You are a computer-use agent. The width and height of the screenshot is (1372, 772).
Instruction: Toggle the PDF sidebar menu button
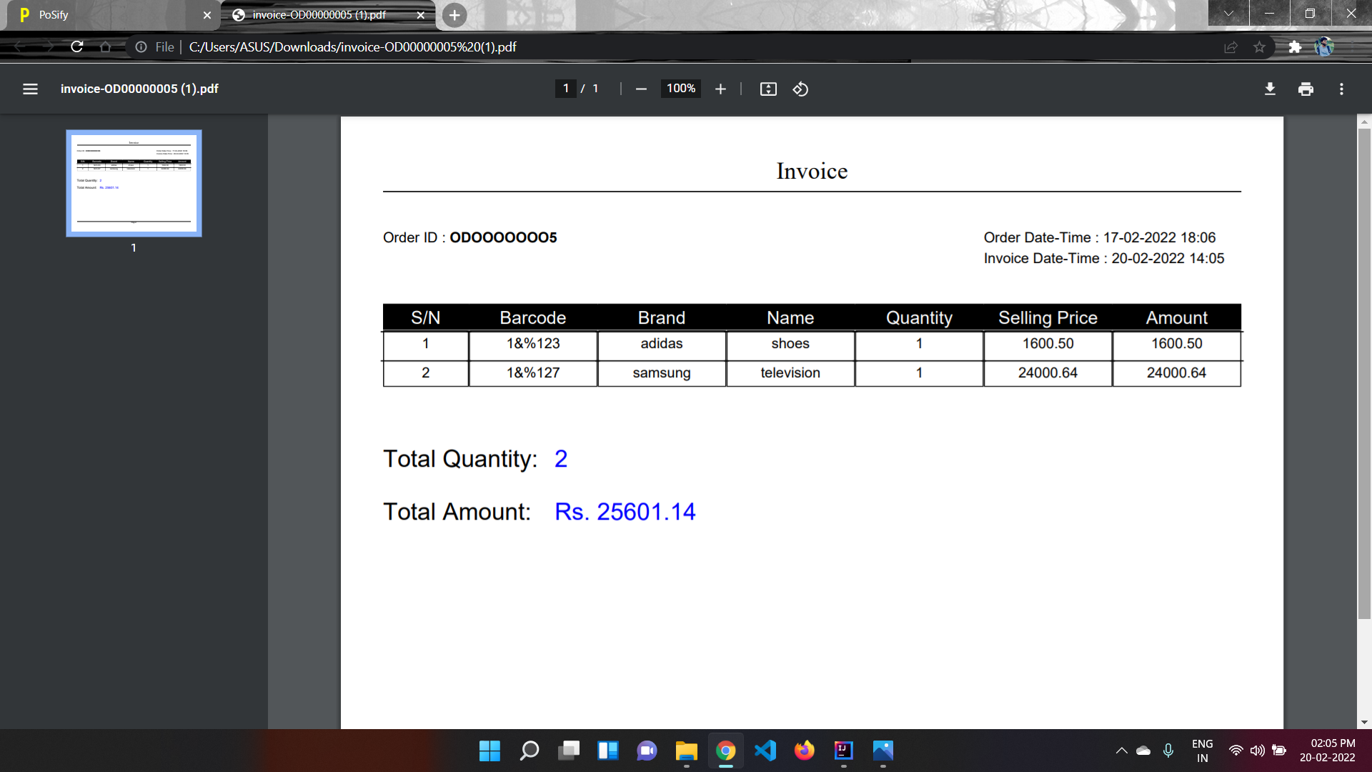(x=30, y=89)
